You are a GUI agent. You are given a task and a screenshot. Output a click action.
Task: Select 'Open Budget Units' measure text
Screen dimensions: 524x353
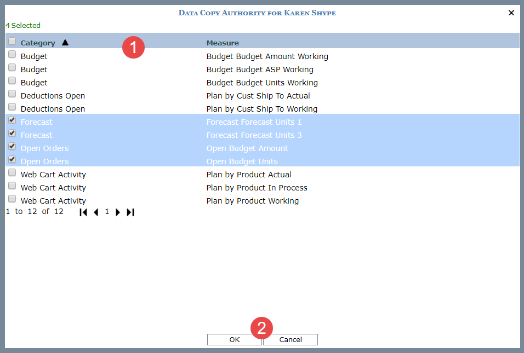coord(242,161)
